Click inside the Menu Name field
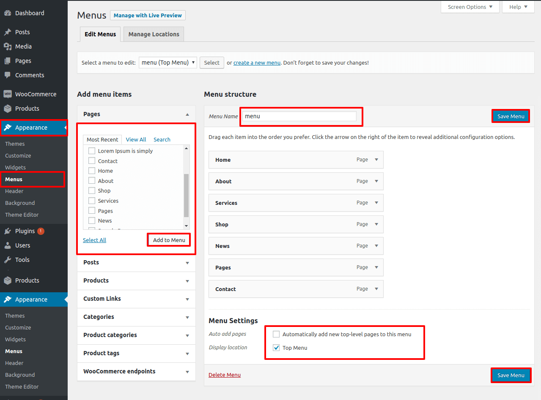This screenshot has width=541, height=400. pyautogui.click(x=301, y=116)
